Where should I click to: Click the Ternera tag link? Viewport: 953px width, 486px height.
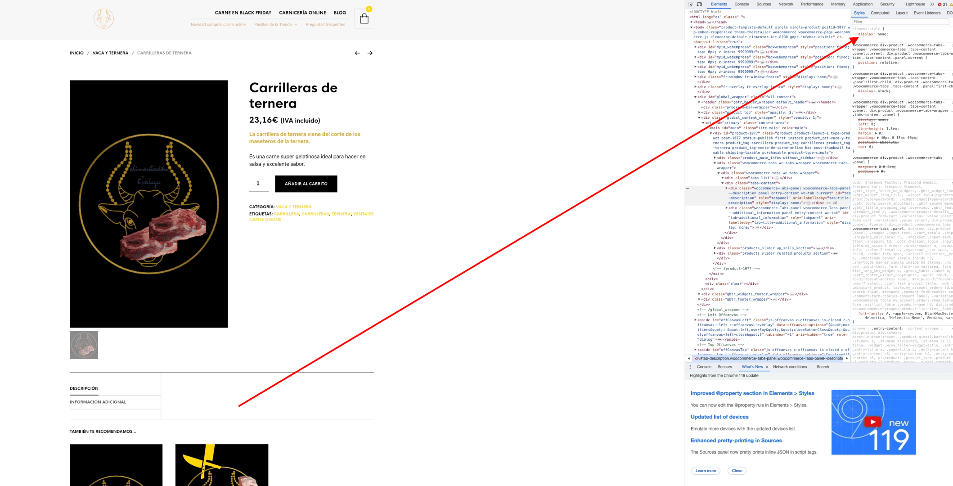pos(341,214)
